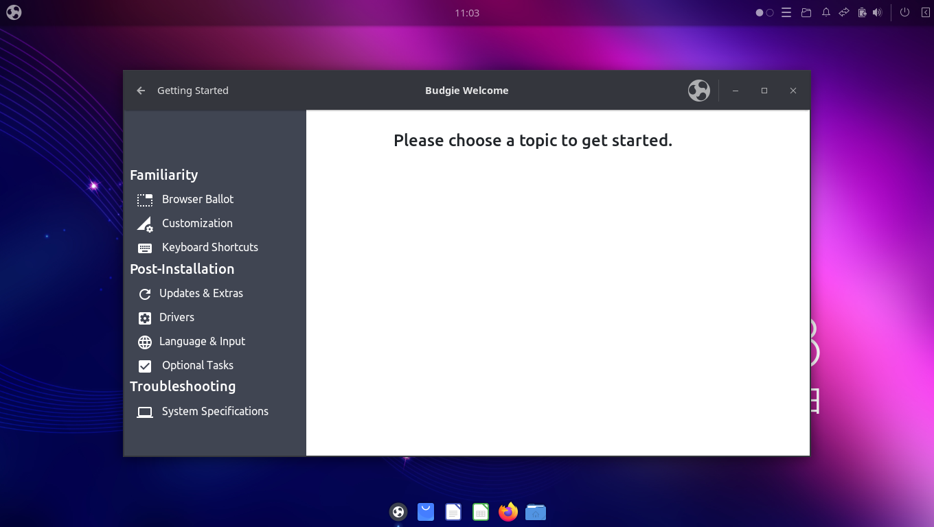Toggle the Raven sidebar arrow in the top panel
The width and height of the screenshot is (934, 527).
925,12
